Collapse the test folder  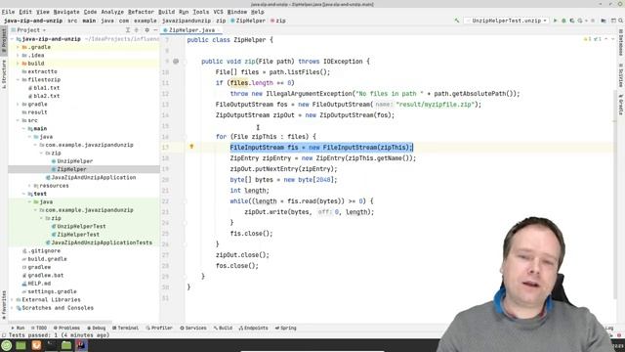coord(23,194)
